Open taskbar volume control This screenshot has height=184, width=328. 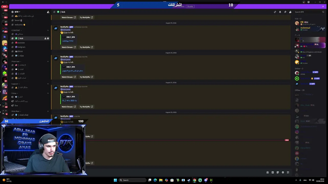coord(313,180)
